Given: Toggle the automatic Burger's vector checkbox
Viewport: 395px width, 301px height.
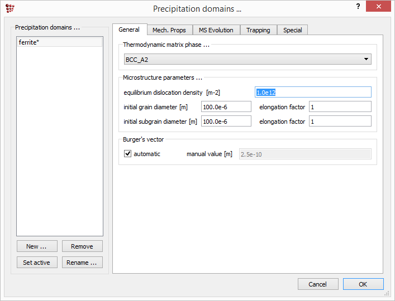Looking at the screenshot, I should click(128, 154).
